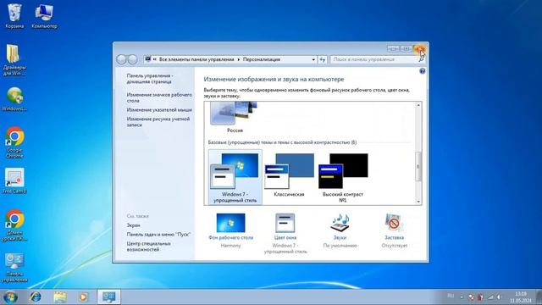Click the Forward navigation arrow in Personalization window
The height and width of the screenshot is (305, 542).
(x=132, y=59)
